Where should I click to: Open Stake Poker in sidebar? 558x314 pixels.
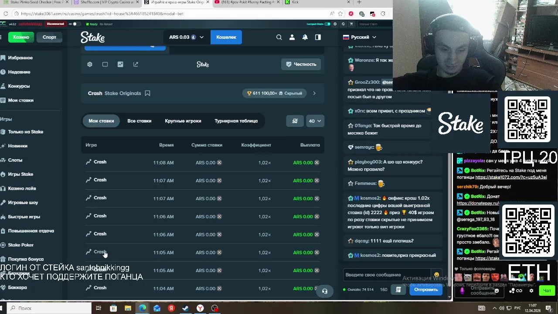coord(20,245)
